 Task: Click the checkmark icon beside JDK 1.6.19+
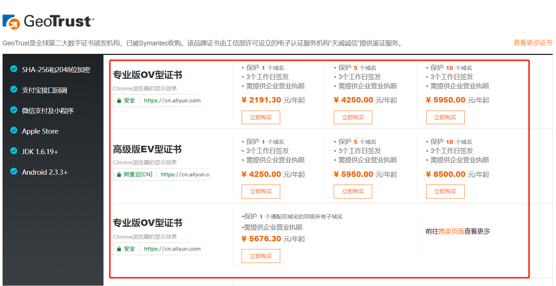click(14, 151)
